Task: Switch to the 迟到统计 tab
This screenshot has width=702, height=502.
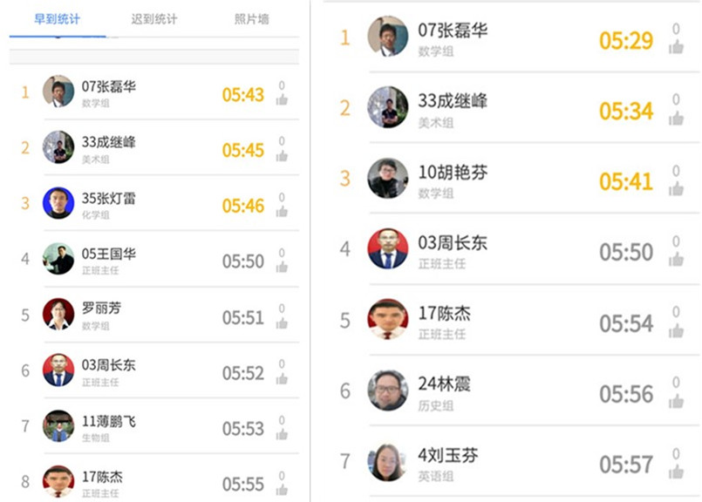Action: coord(153,19)
